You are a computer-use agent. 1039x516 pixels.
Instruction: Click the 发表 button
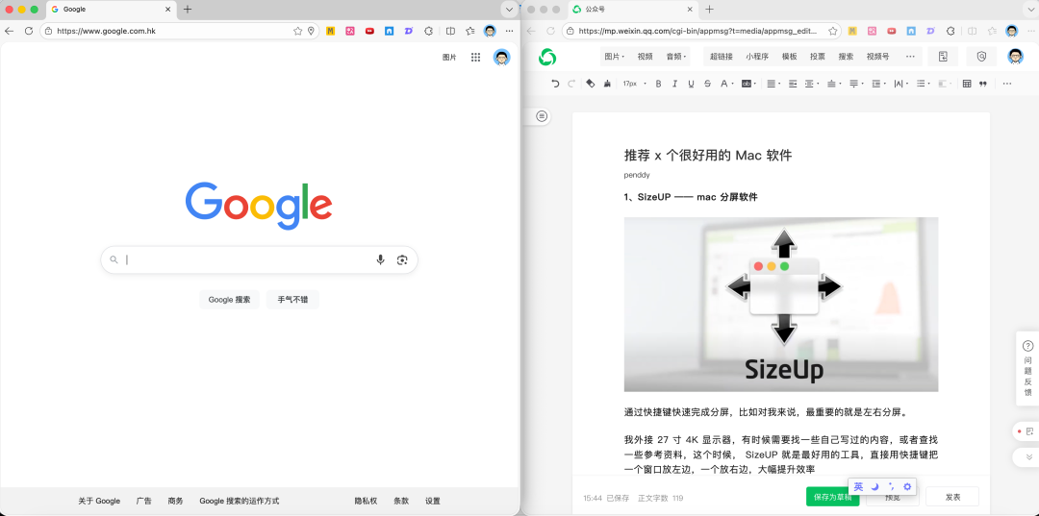click(x=952, y=497)
